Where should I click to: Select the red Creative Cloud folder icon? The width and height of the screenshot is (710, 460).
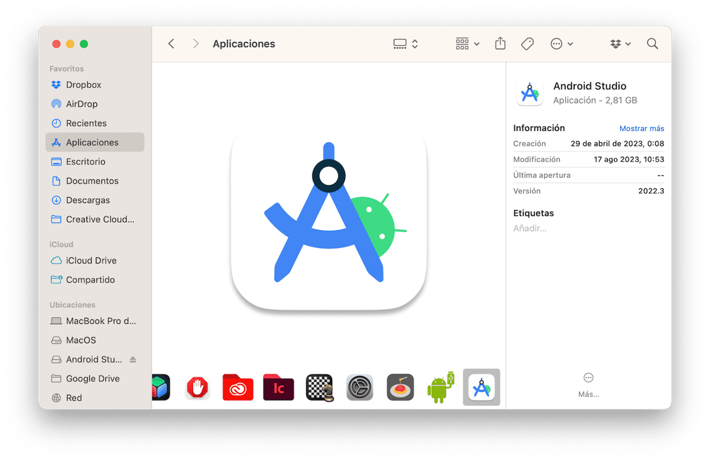point(238,387)
